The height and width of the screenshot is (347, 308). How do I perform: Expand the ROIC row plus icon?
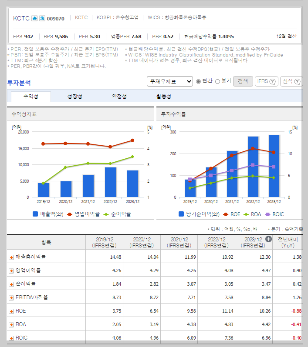point(11,338)
